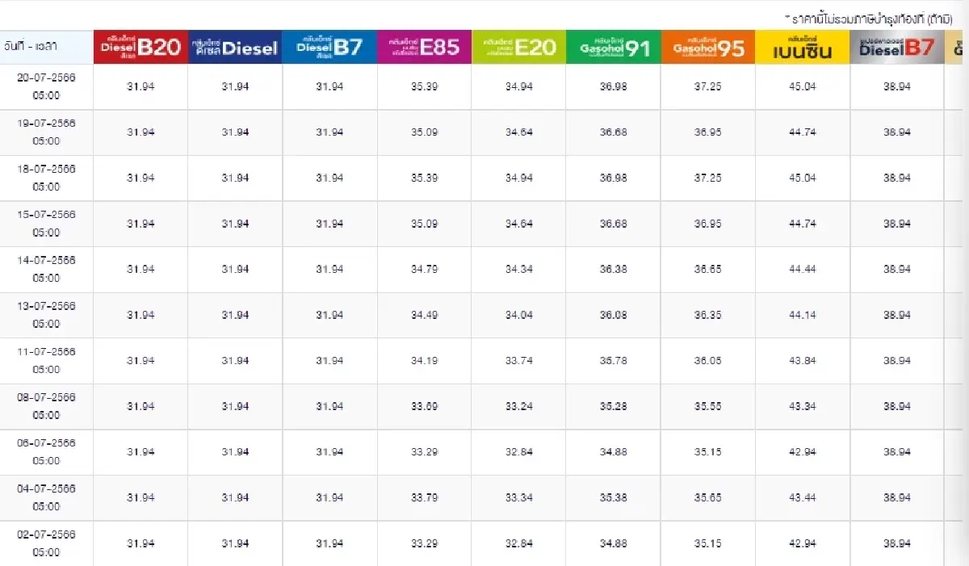Click เบนซิน price 43.84 on 11-07-2566
969x566 pixels.
pos(803,361)
